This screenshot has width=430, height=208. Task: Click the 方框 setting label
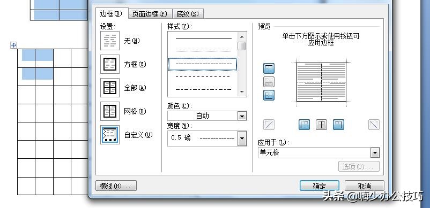point(135,65)
